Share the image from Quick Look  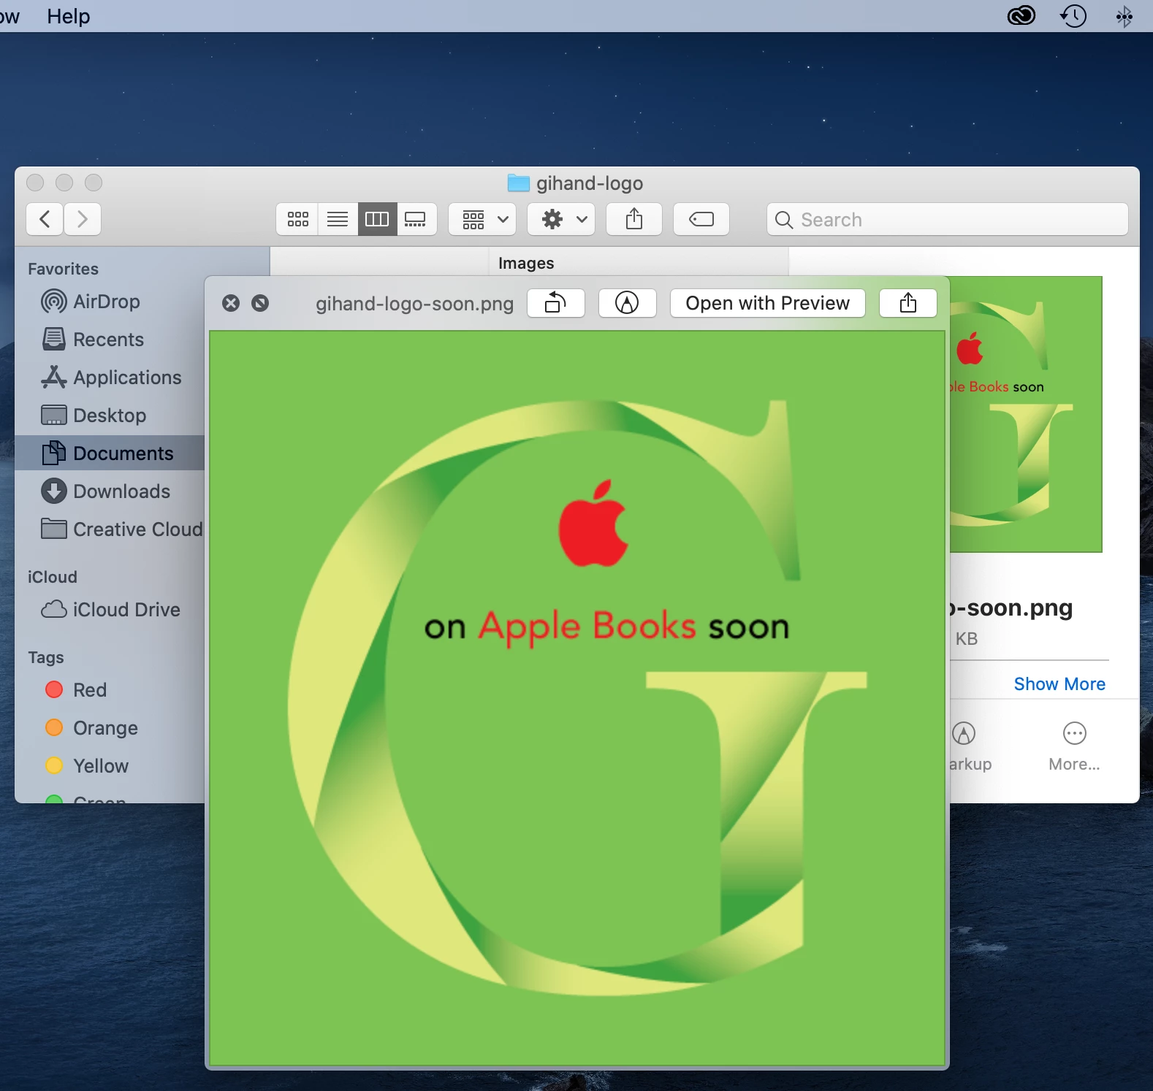pyautogui.click(x=908, y=303)
